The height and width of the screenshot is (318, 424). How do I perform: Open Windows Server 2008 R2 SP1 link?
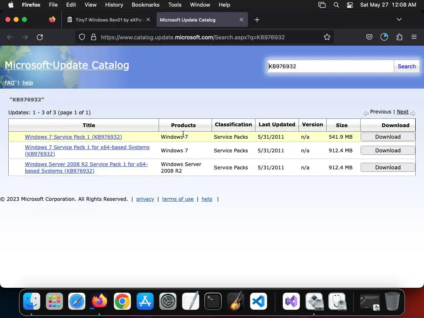(86, 167)
